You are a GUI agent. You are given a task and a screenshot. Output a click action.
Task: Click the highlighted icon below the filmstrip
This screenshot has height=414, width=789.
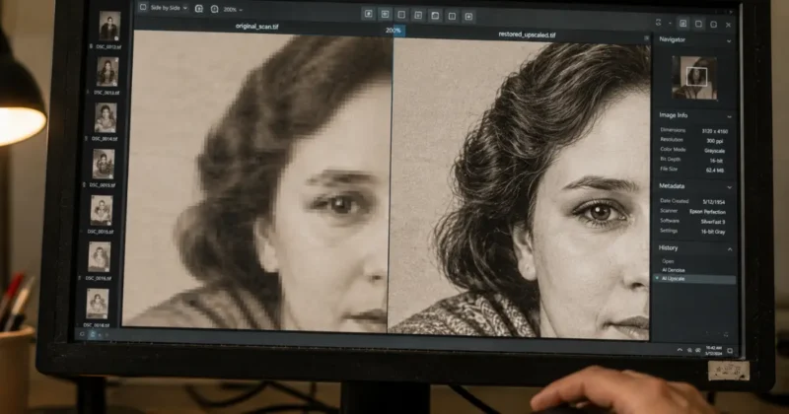coord(93,334)
